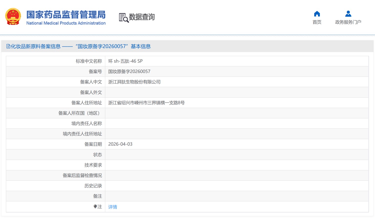The height and width of the screenshot is (219, 375).
Task: Click the 数据查询 heading text
Action: tap(142, 17)
